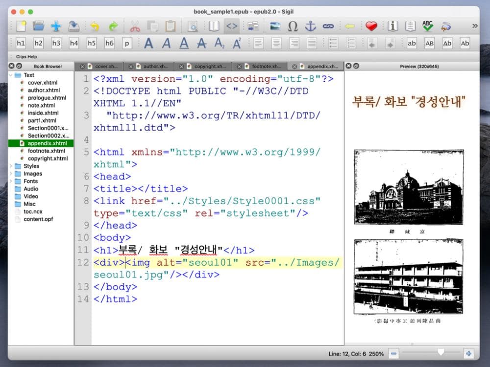Switch to Book View
Screen dimensions: 490x367
[214, 26]
